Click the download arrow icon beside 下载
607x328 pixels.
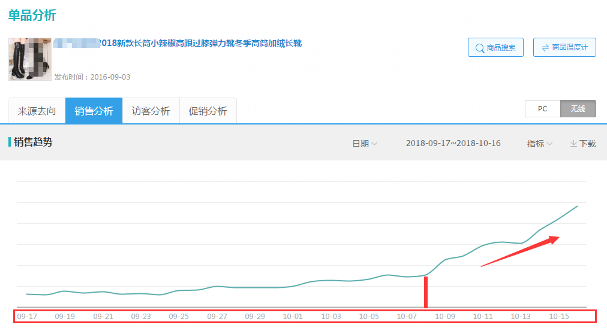tap(573, 144)
